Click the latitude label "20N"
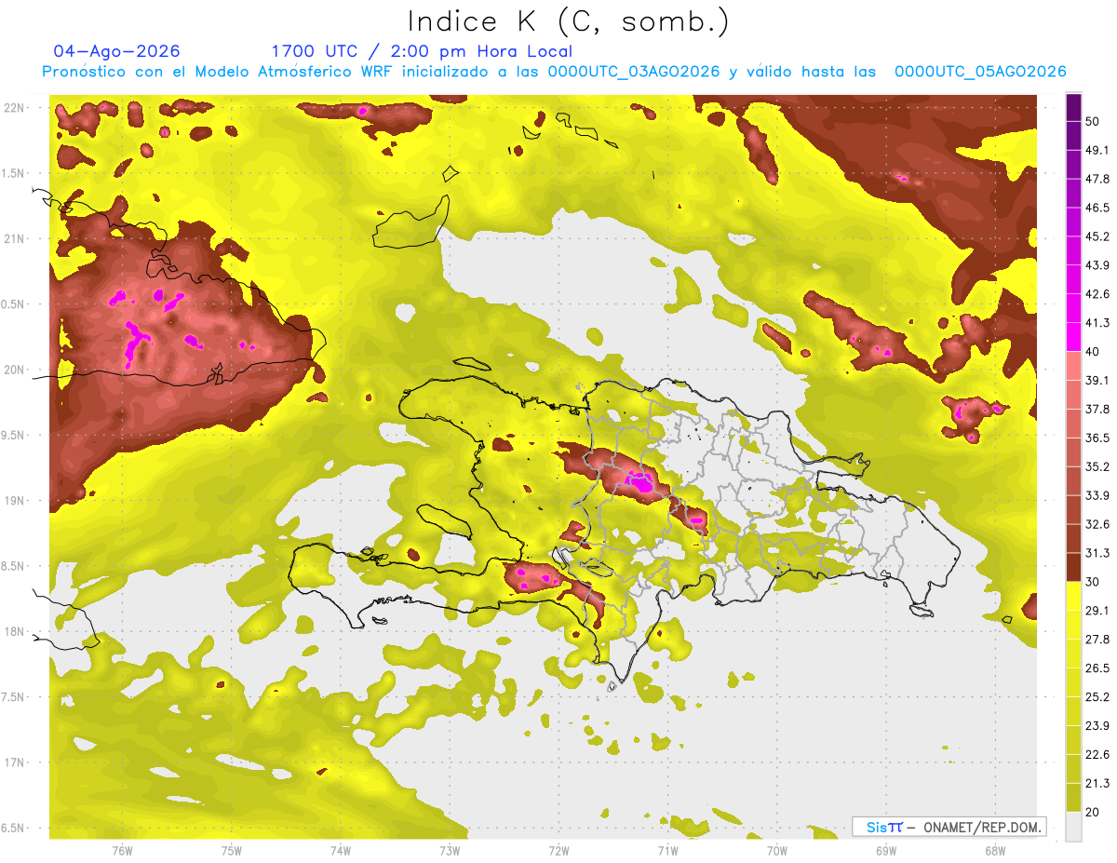The height and width of the screenshot is (863, 1117). 14,371
